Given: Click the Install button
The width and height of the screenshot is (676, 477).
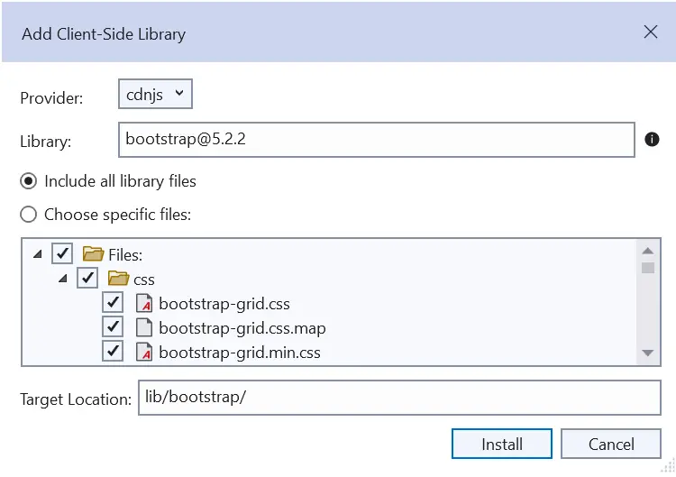Looking at the screenshot, I should [x=502, y=444].
